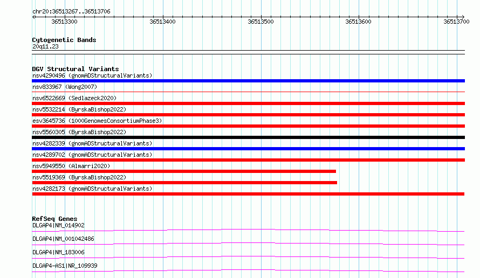This screenshot has width=480, height=278.
Task: Open variant nsv5532214 (ByrskaBishop2022) label
Action: click(79, 109)
